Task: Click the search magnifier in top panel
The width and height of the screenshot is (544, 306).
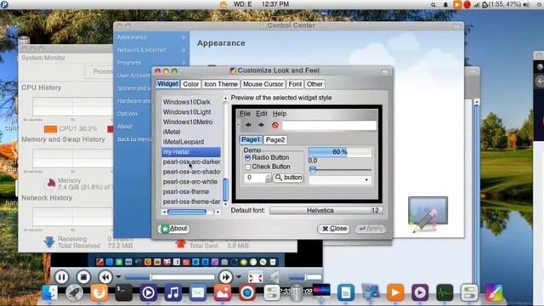Action: 433,4
